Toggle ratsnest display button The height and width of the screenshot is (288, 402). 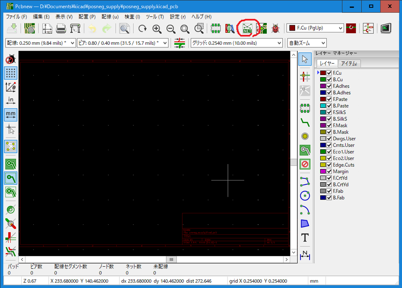pyautogui.click(x=11, y=146)
